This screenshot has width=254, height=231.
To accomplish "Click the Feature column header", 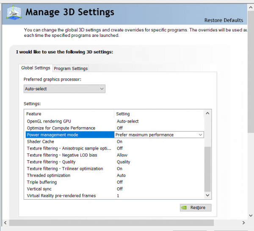I will [34, 114].
